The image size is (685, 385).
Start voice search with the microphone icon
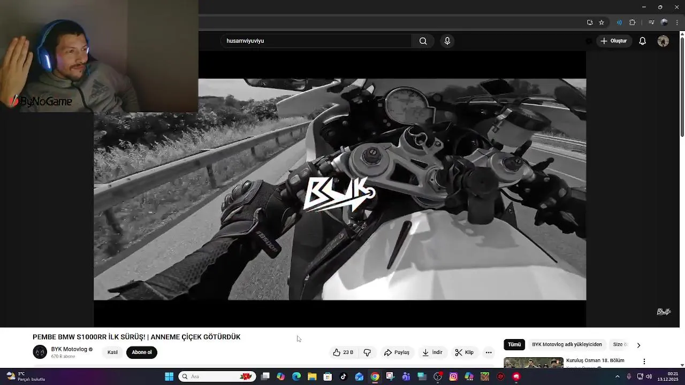coord(447,41)
